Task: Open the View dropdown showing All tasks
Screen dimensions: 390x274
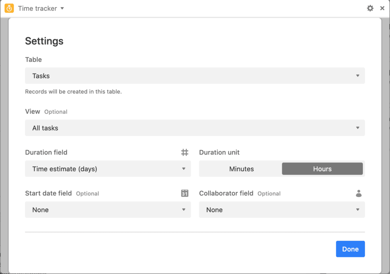Action: pyautogui.click(x=195, y=128)
